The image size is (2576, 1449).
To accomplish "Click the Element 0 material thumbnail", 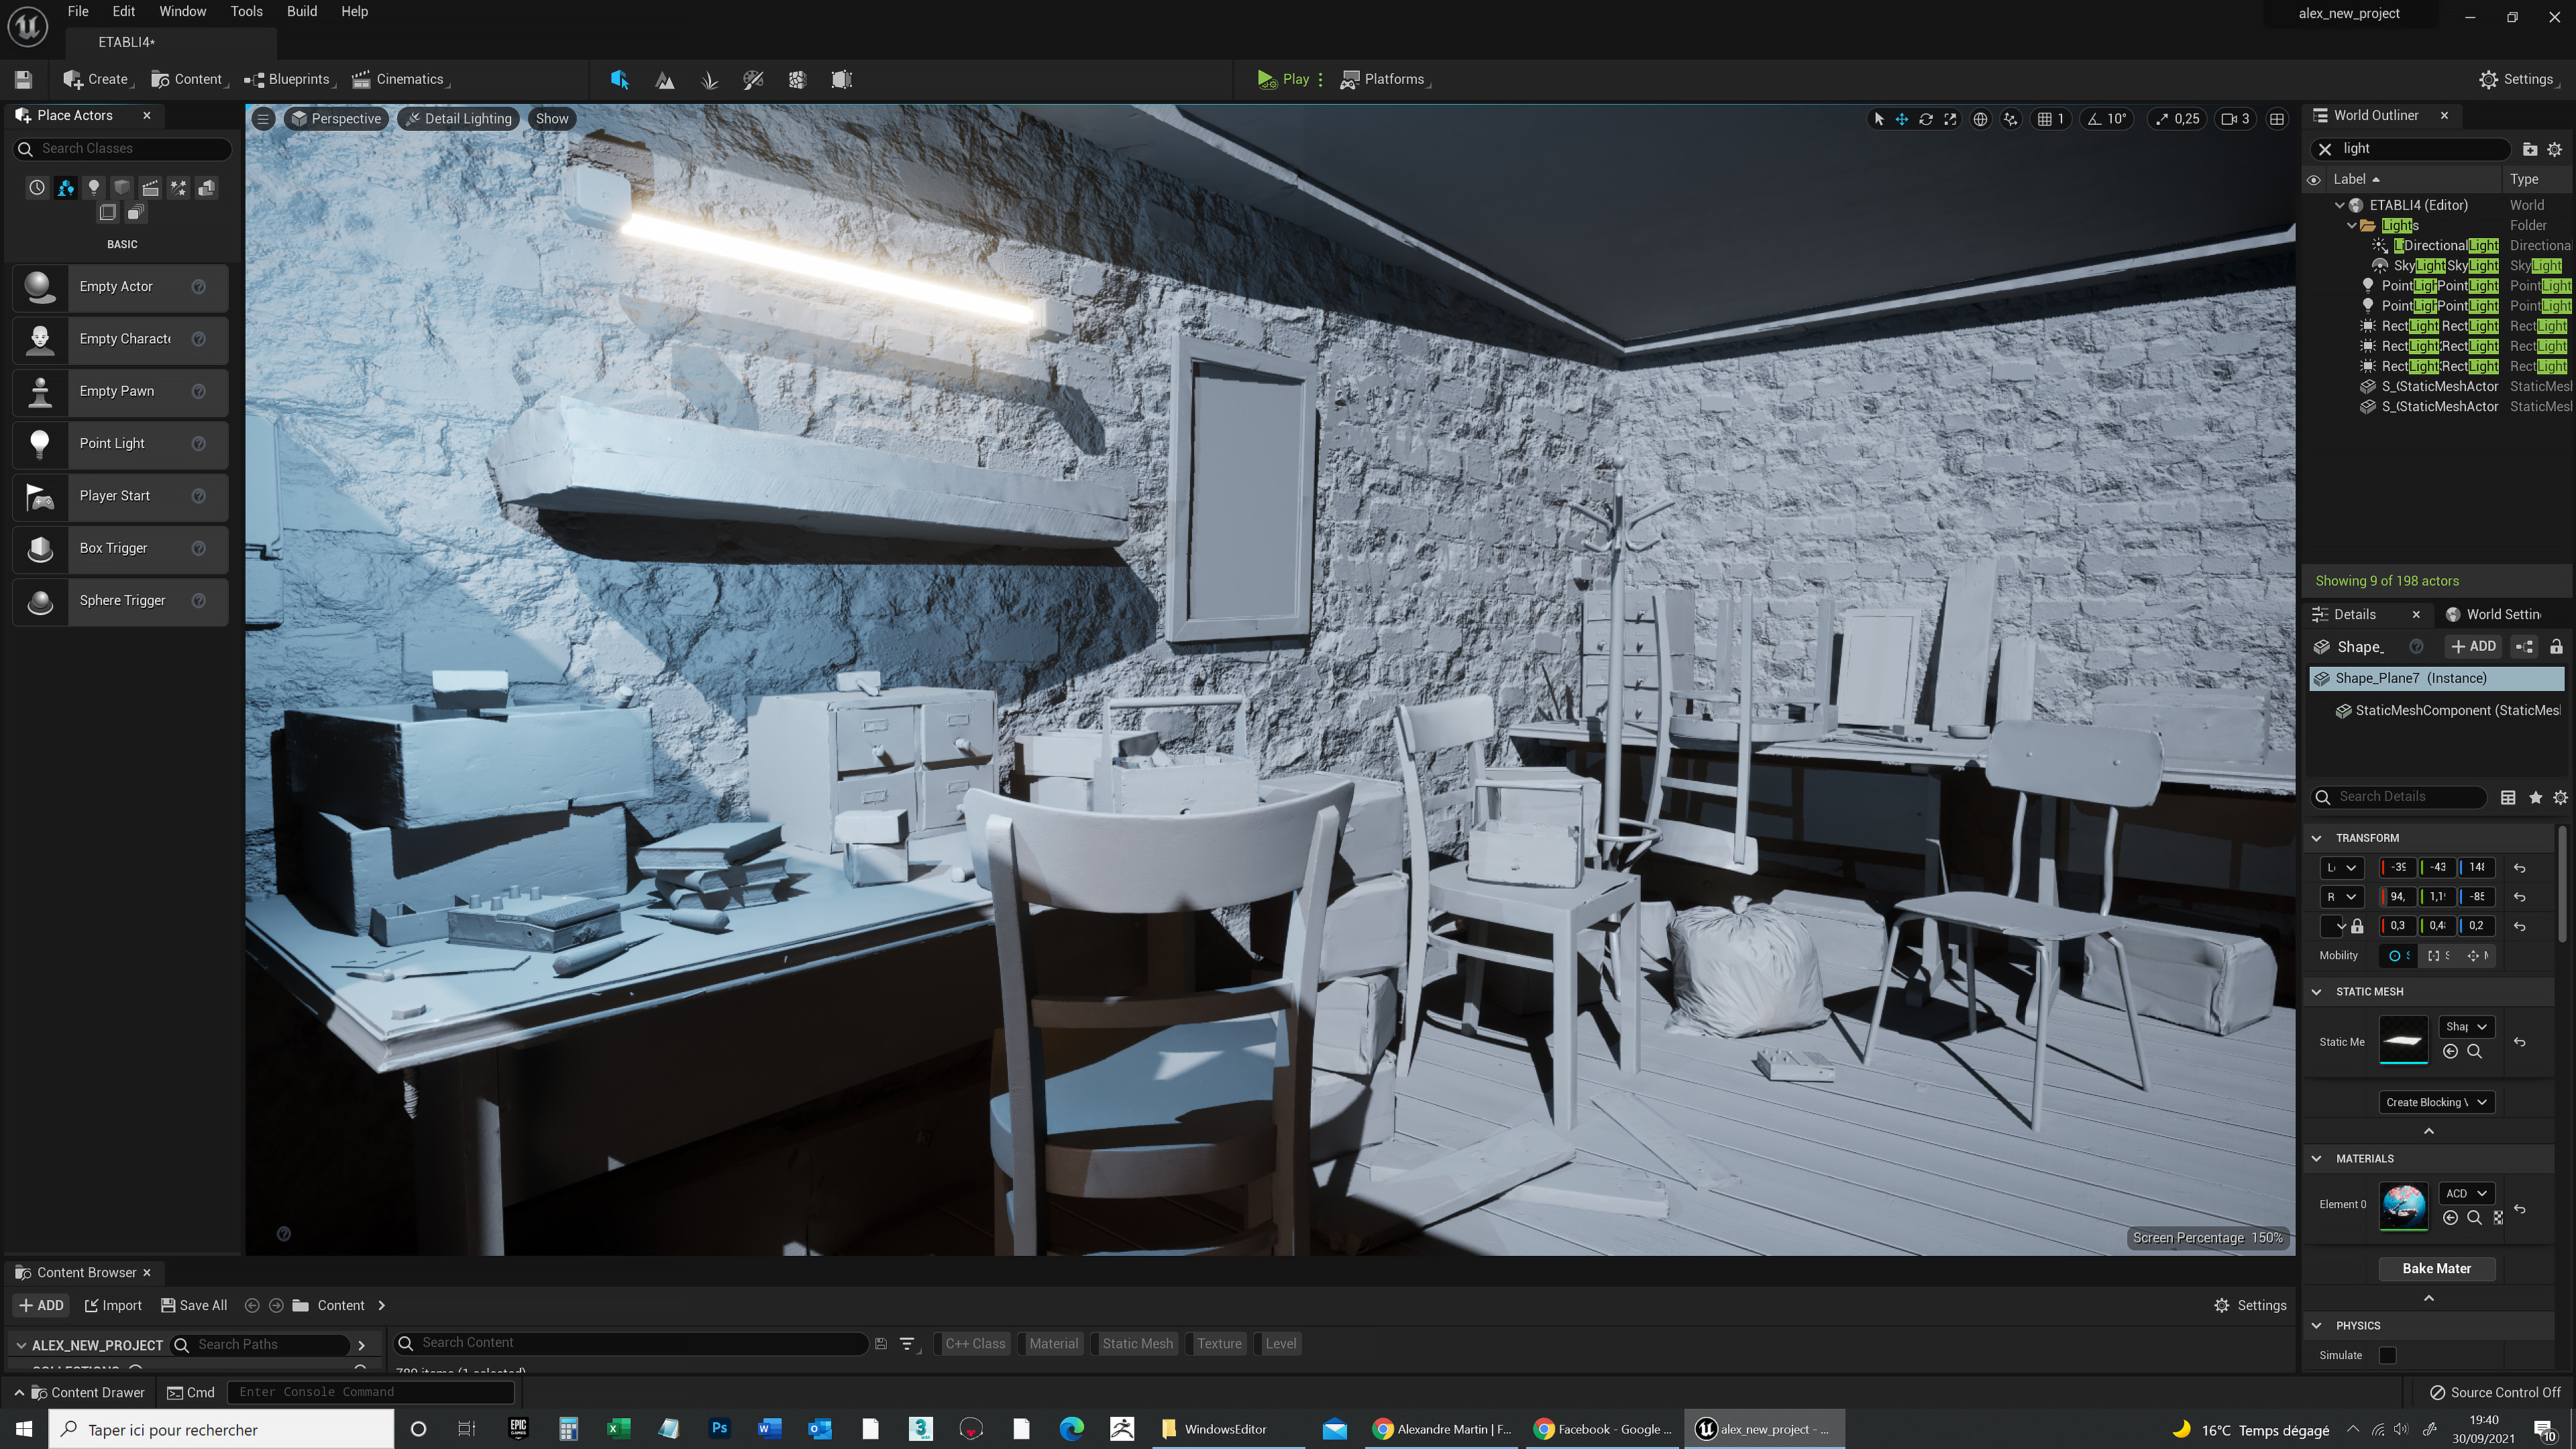I will tap(2403, 1205).
